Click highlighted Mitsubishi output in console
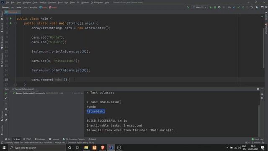This screenshot has height=151, width=268. tap(96, 112)
